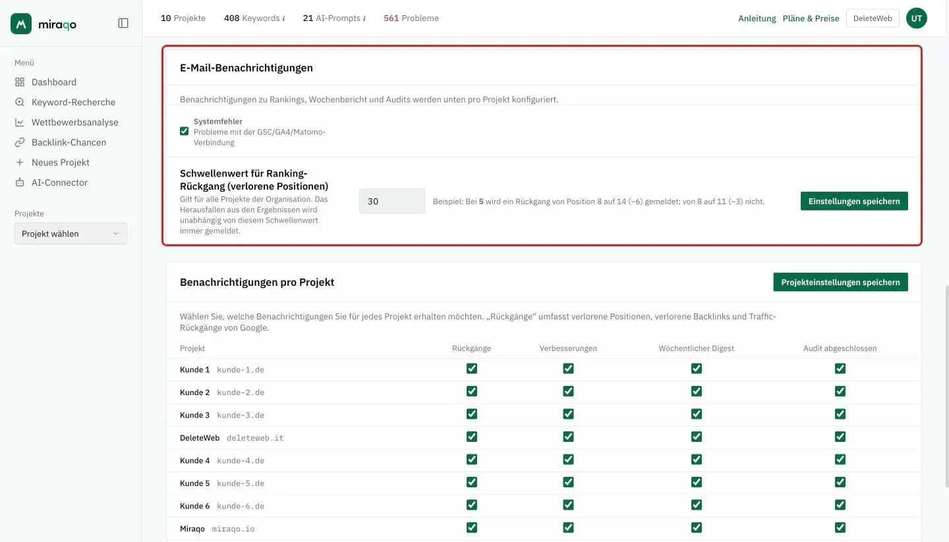Image resolution: width=949 pixels, height=542 pixels.
Task: Click the DeleteWeb organization button
Action: click(873, 18)
